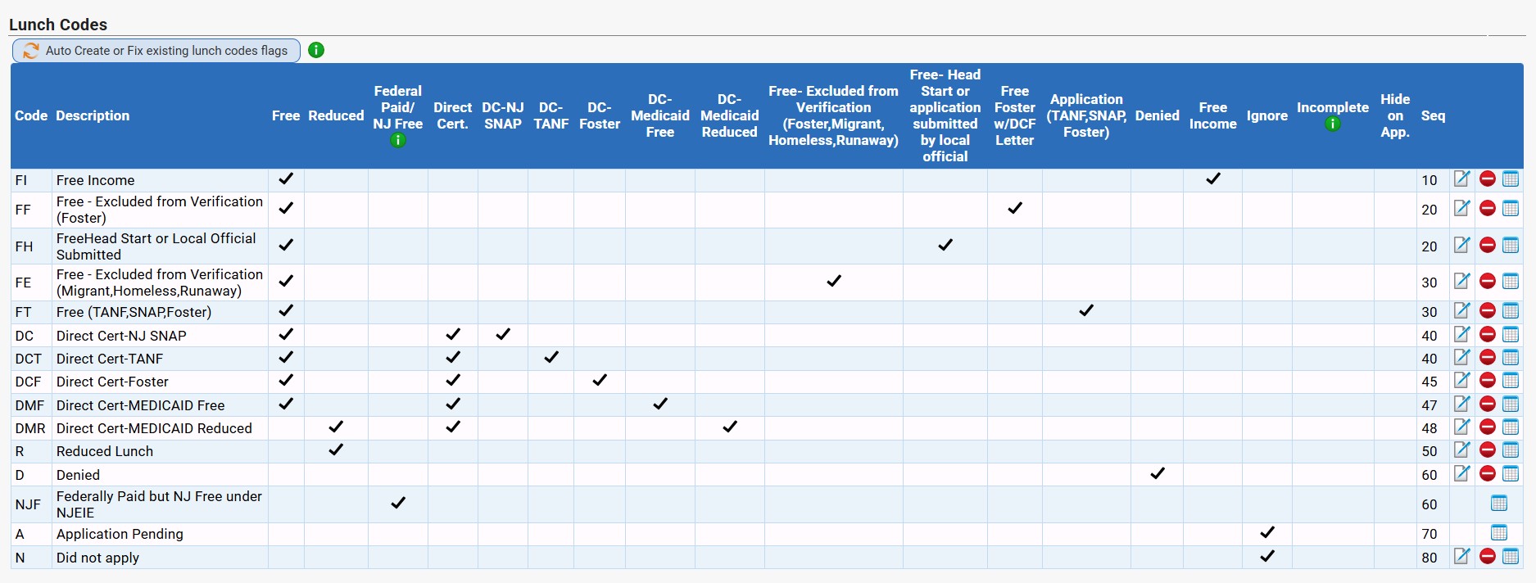The image size is (1536, 583).
Task: Open grid icon for NJF row
Action: point(1499,504)
